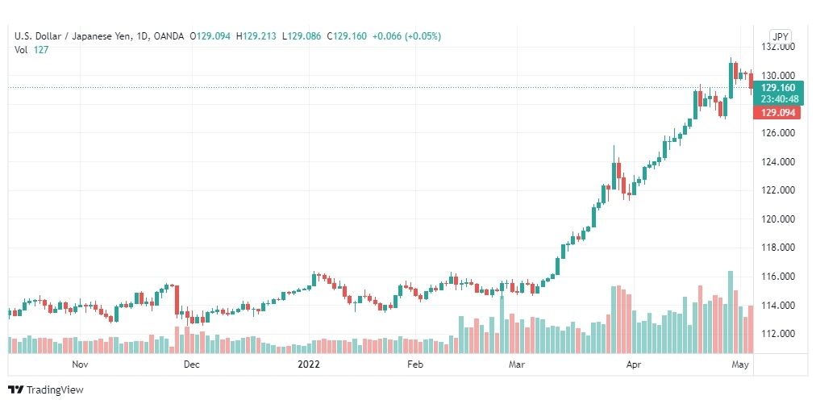Select the Vol 127 indicator label

click(31, 50)
